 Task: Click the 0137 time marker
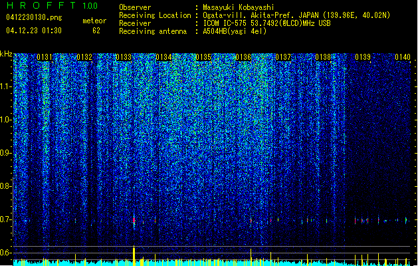[x=283, y=57]
